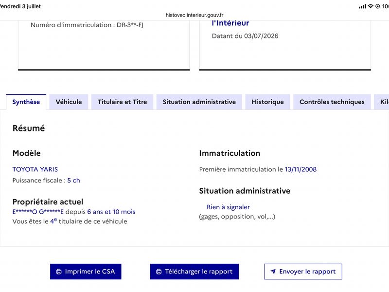This screenshot has width=389, height=292.
Task: Tap the Wi-Fi icon in the status bar
Action: tap(371, 6)
